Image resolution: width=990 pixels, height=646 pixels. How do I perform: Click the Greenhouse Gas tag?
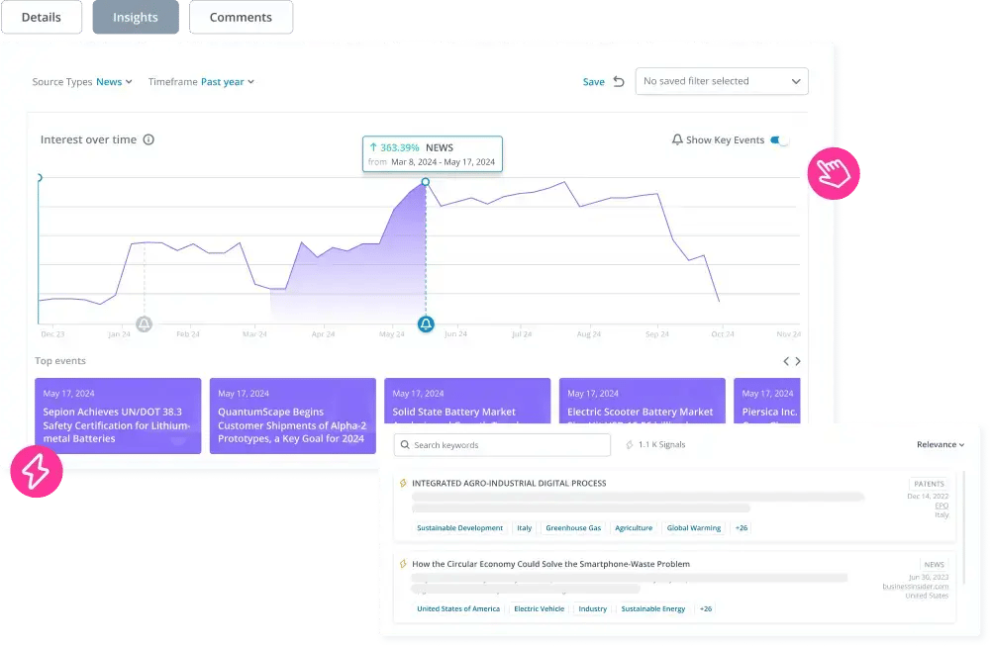573,528
